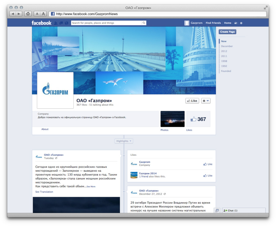Select Find Friends in top navigation
Image resolution: width=276 pixels, height=226 pixels.
(213, 23)
